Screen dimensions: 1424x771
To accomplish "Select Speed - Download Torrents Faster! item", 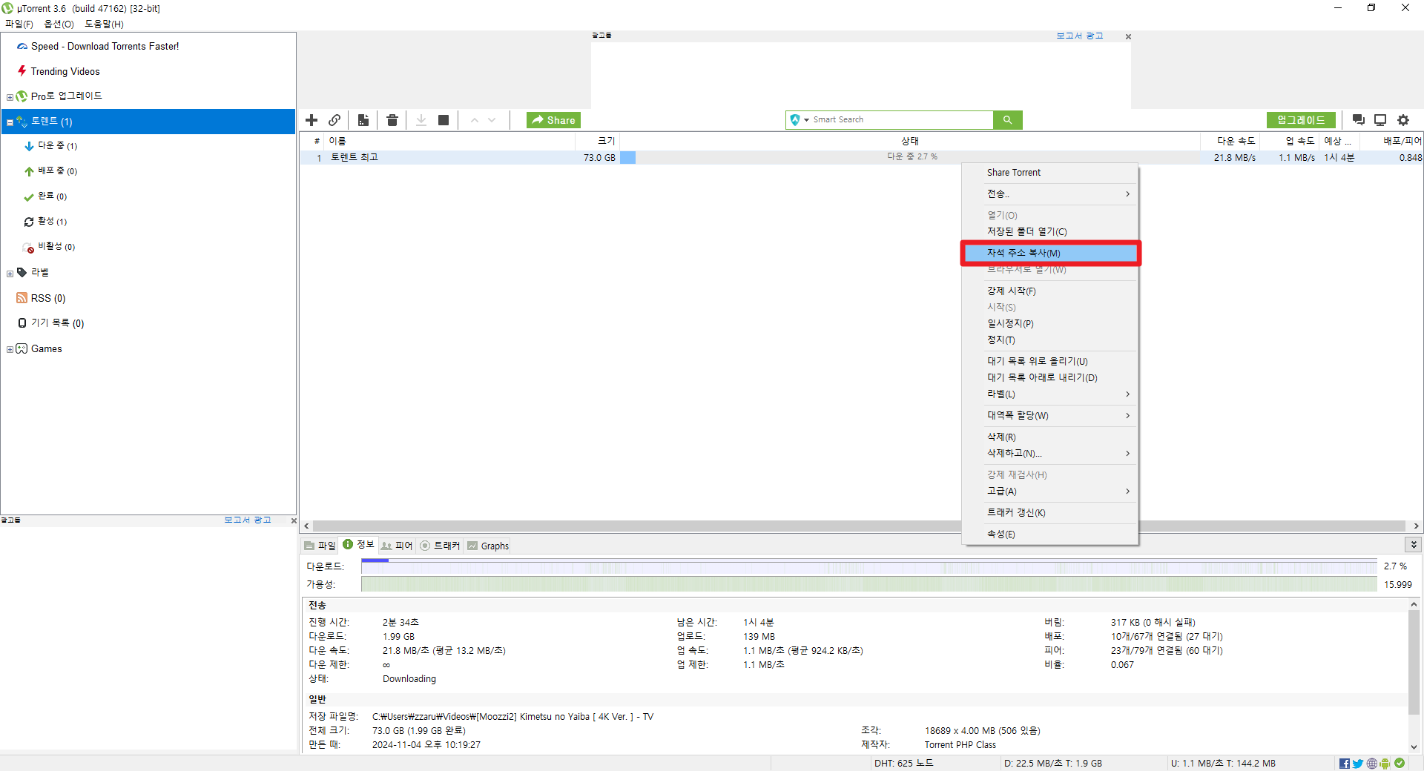I will 98,46.
